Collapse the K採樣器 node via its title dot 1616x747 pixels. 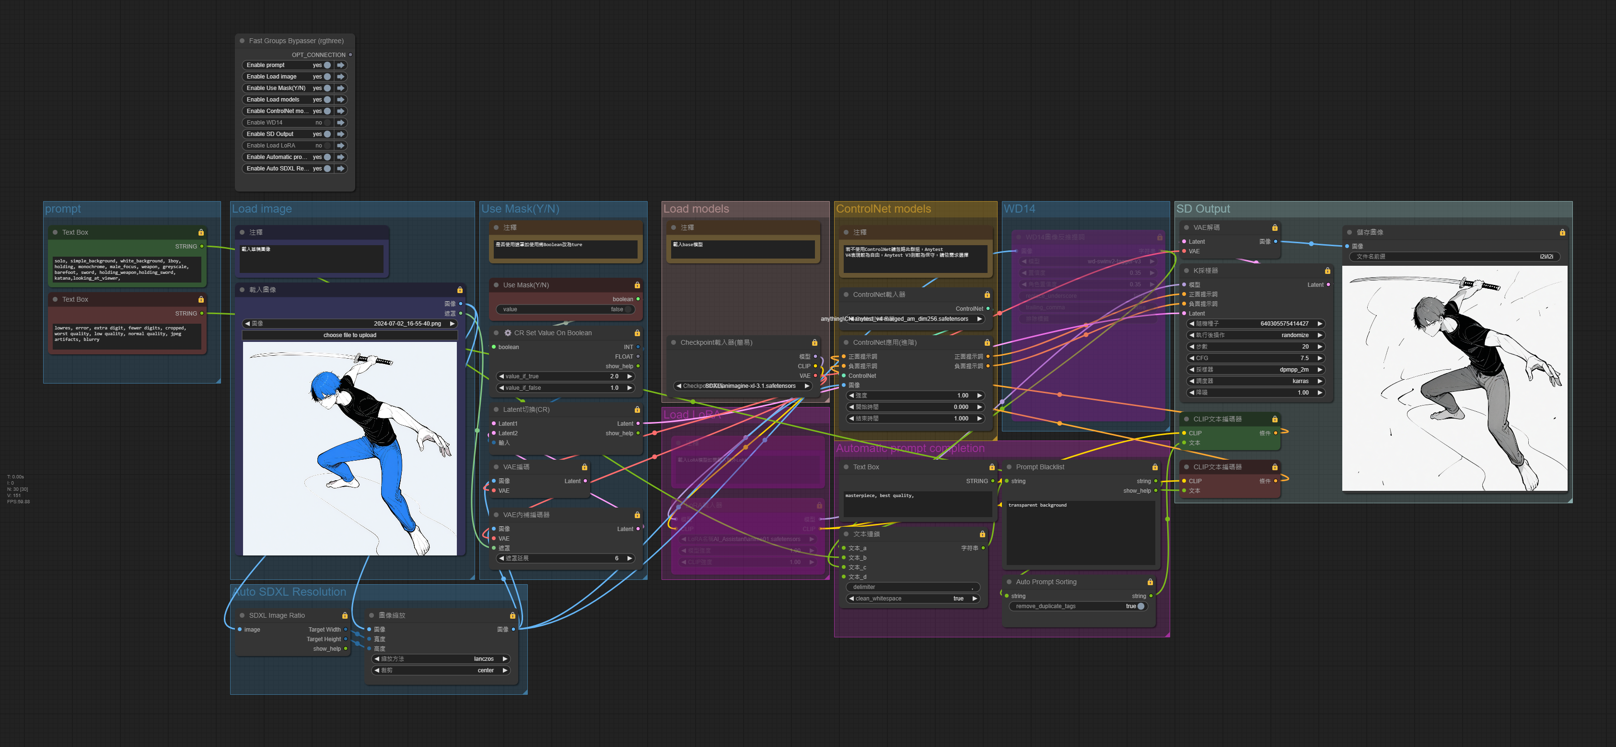(x=1186, y=271)
